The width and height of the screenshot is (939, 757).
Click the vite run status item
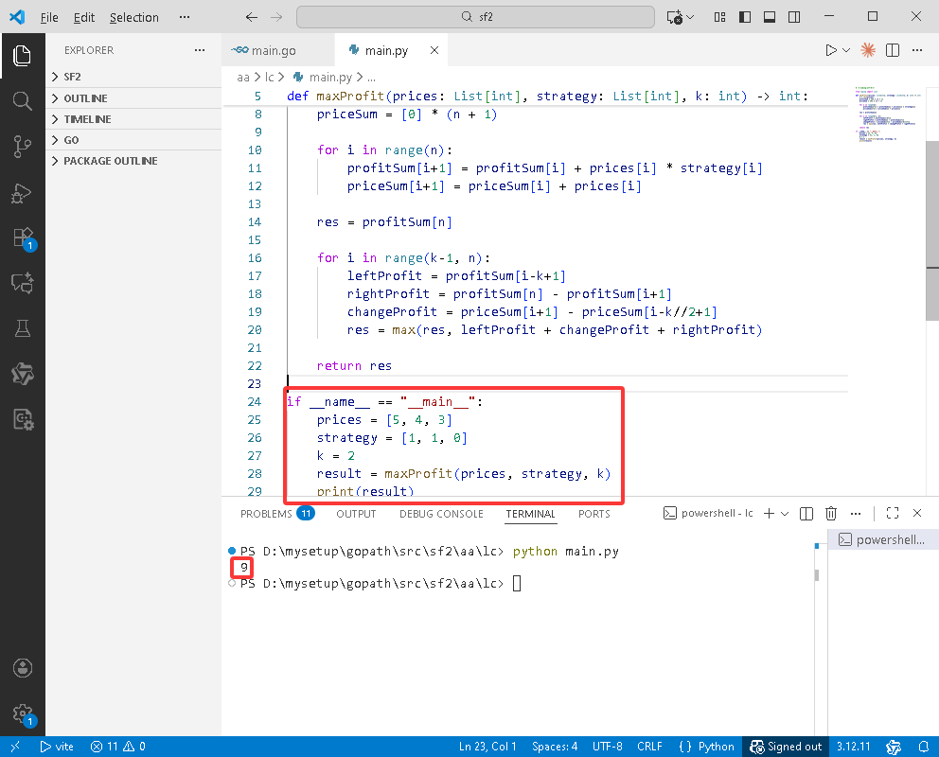click(56, 747)
